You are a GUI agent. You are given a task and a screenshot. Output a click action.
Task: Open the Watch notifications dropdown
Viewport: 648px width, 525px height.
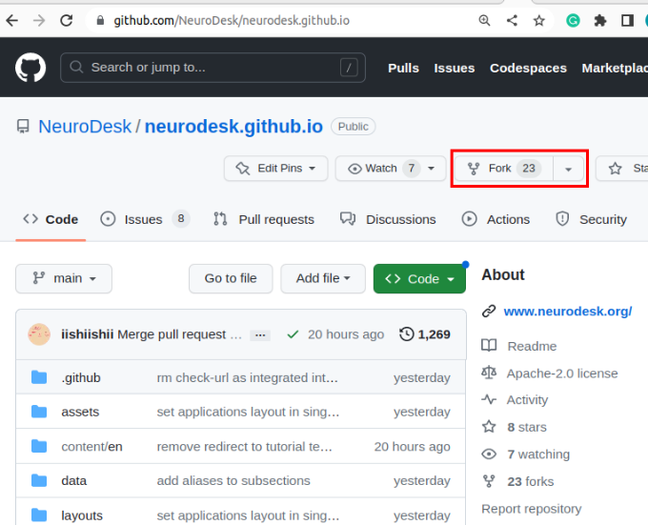(x=391, y=169)
